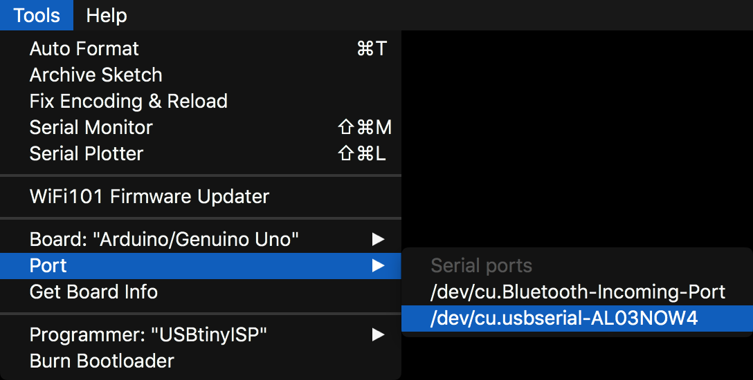
Task: Open WiFi101 Firmware Updater
Action: [x=149, y=196]
